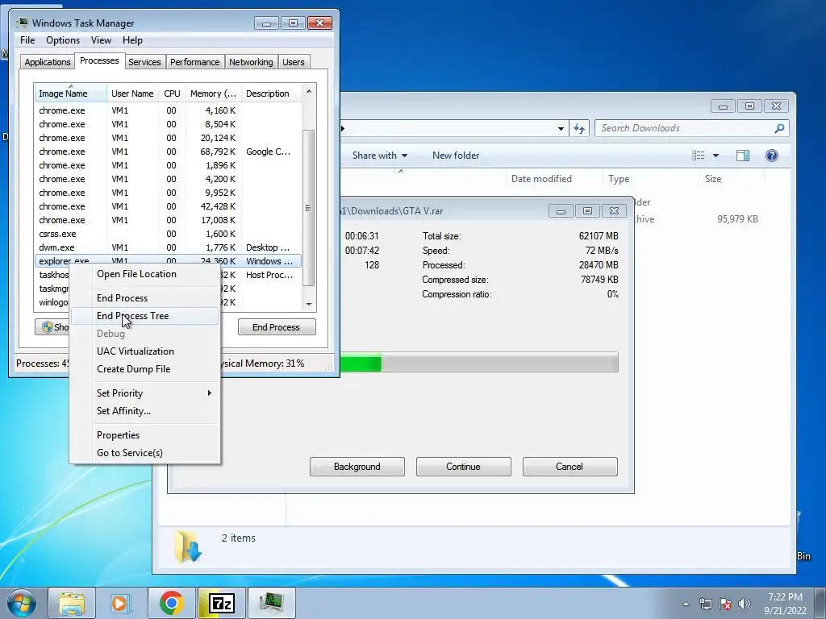Sort processes by Image Name column
The image size is (826, 619).
pyautogui.click(x=71, y=93)
